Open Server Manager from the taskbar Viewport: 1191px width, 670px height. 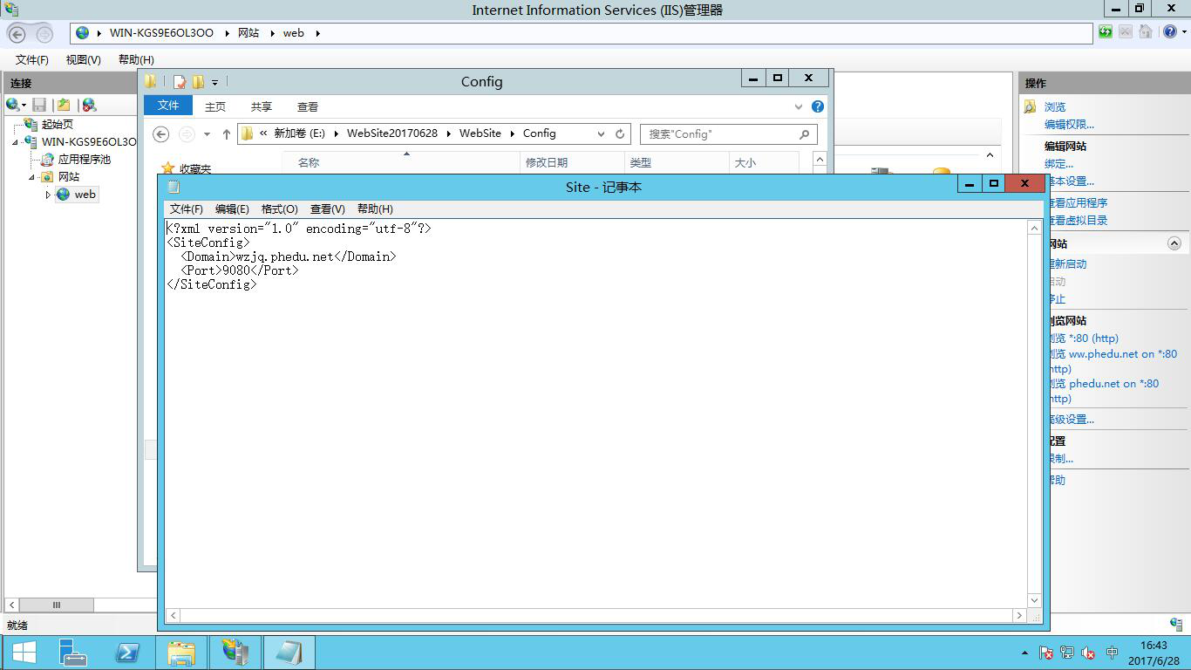[x=73, y=653]
